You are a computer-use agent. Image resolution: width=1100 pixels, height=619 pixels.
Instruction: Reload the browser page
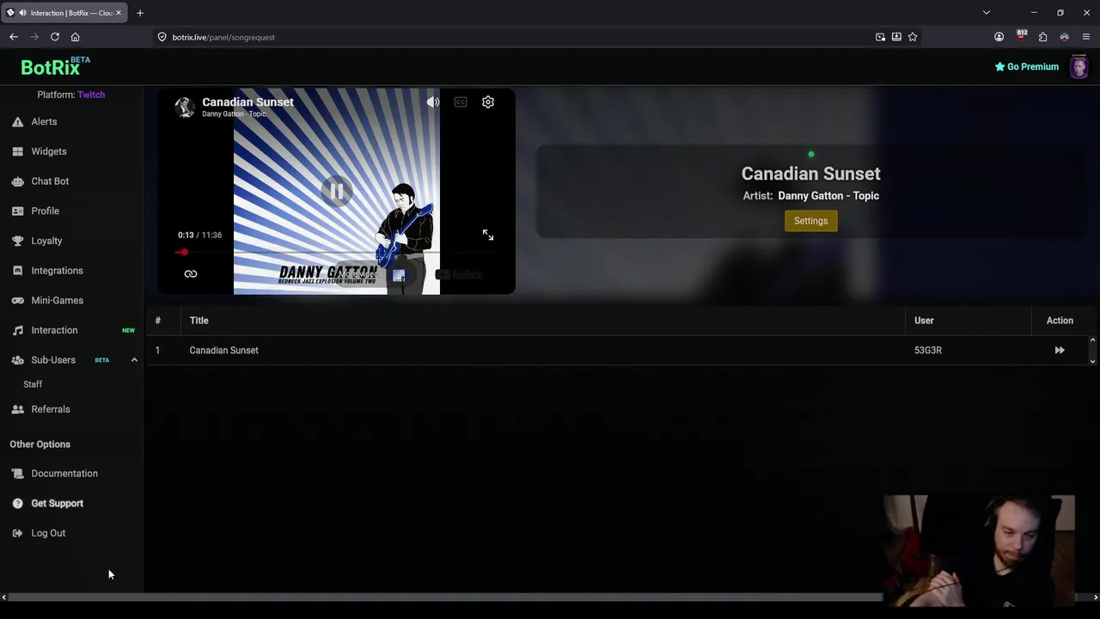(55, 37)
